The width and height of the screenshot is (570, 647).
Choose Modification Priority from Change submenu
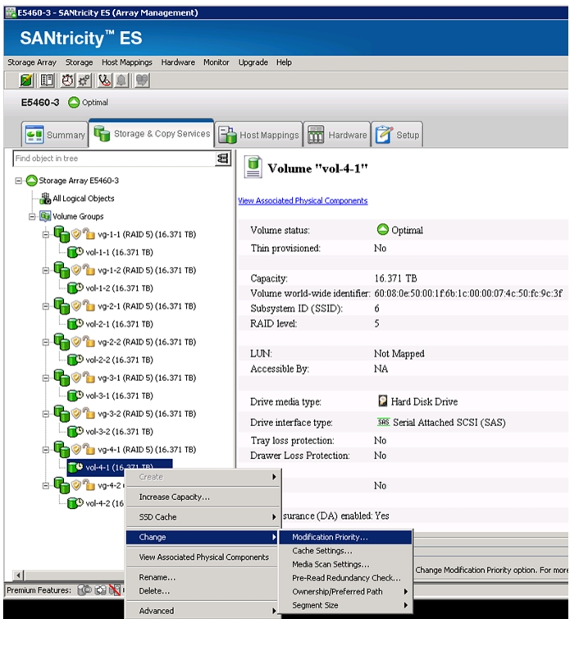pos(346,537)
